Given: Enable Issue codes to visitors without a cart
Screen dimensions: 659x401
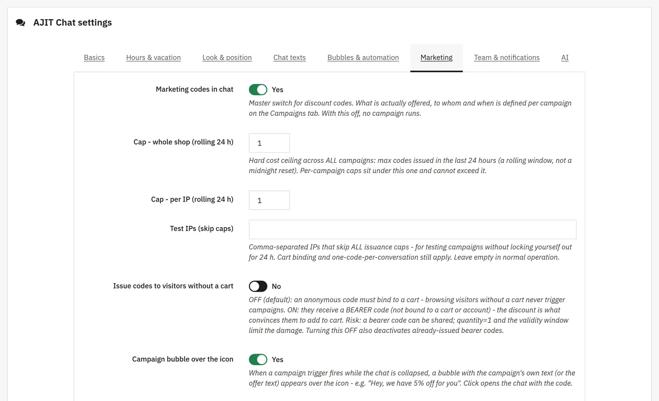Looking at the screenshot, I should click(258, 286).
